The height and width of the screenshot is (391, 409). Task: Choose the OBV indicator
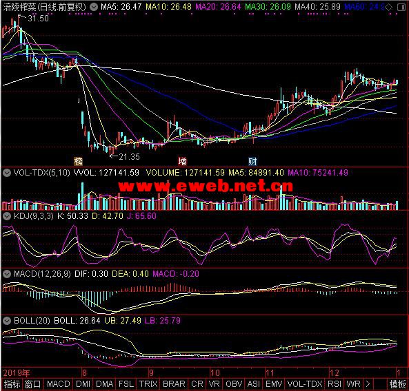click(x=234, y=384)
